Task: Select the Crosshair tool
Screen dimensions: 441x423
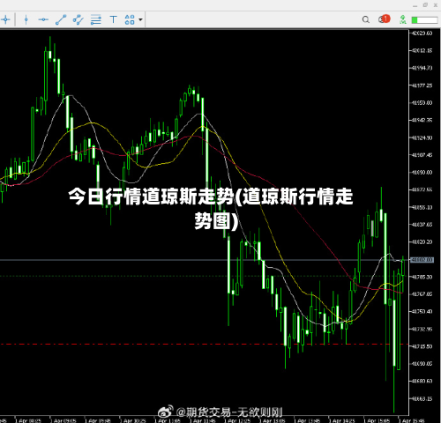Action: tap(5, 20)
